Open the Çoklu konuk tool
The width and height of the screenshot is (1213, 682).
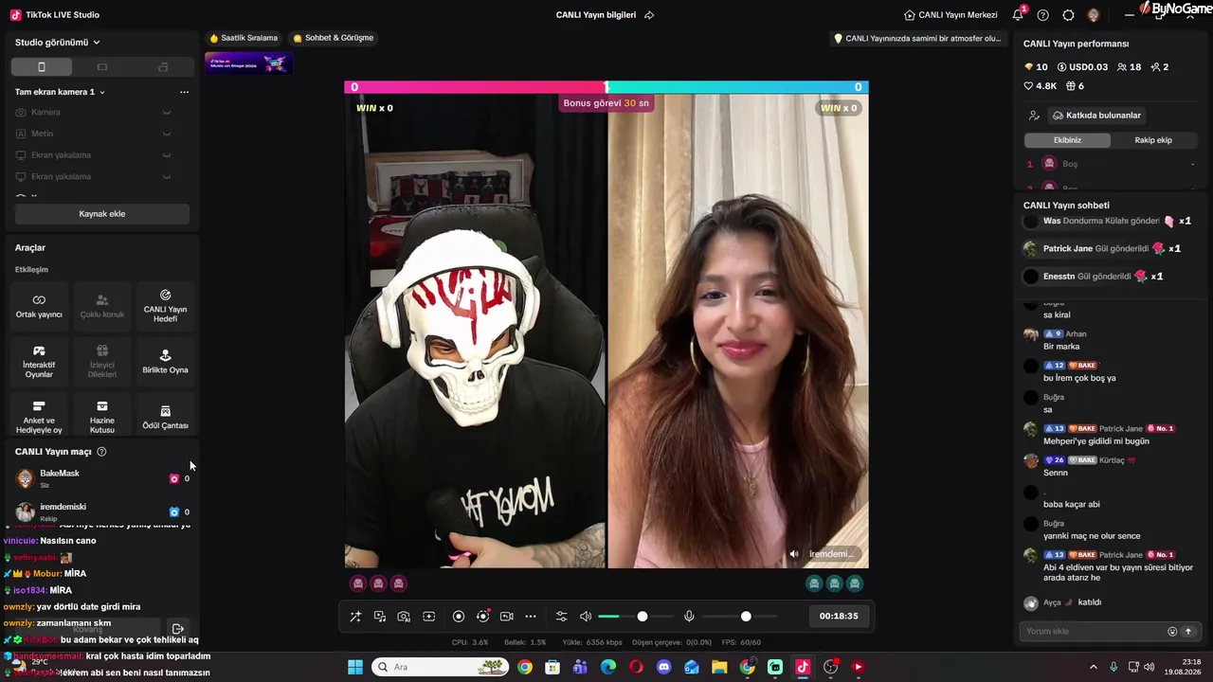coord(102,305)
